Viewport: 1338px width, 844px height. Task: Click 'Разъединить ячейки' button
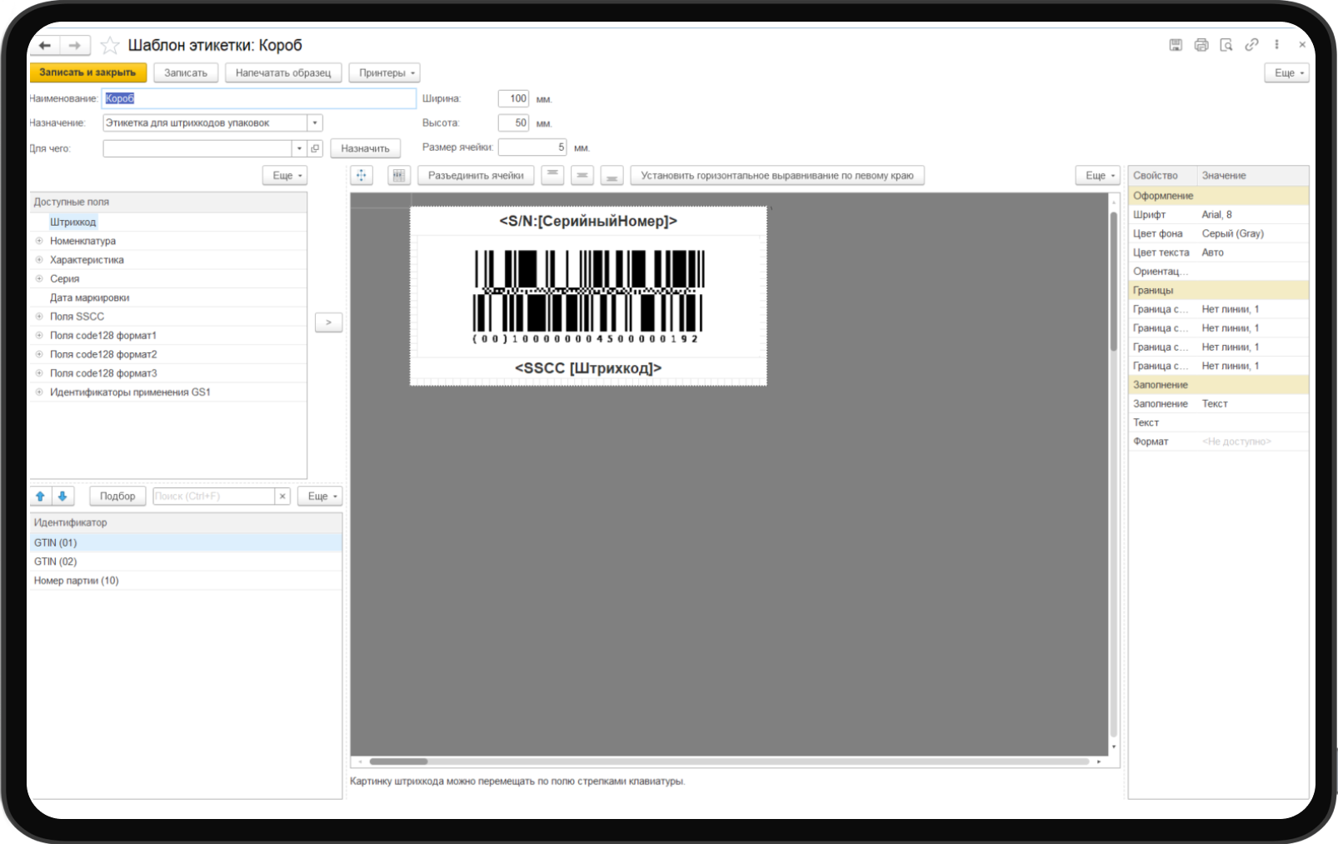click(476, 176)
